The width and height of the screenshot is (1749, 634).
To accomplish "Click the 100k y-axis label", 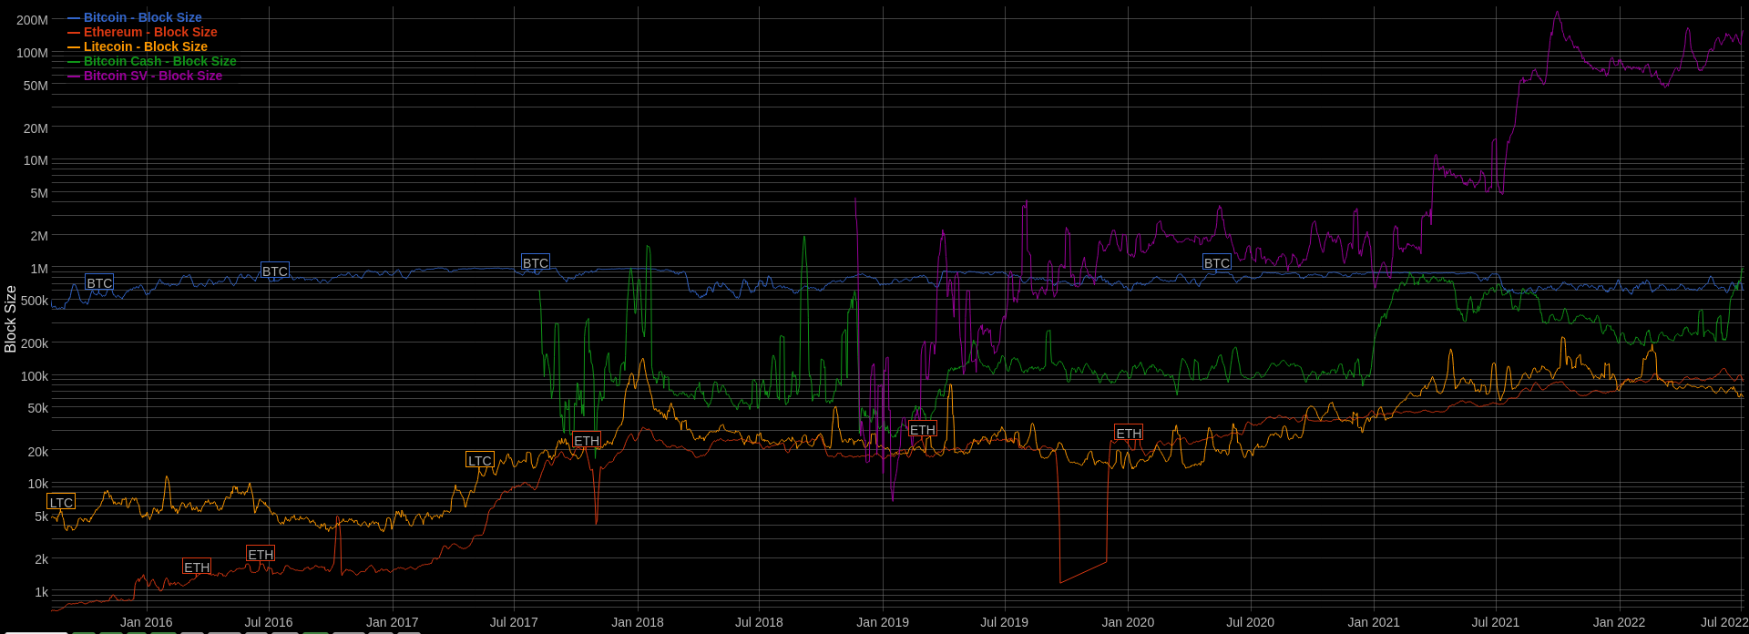I will (35, 376).
